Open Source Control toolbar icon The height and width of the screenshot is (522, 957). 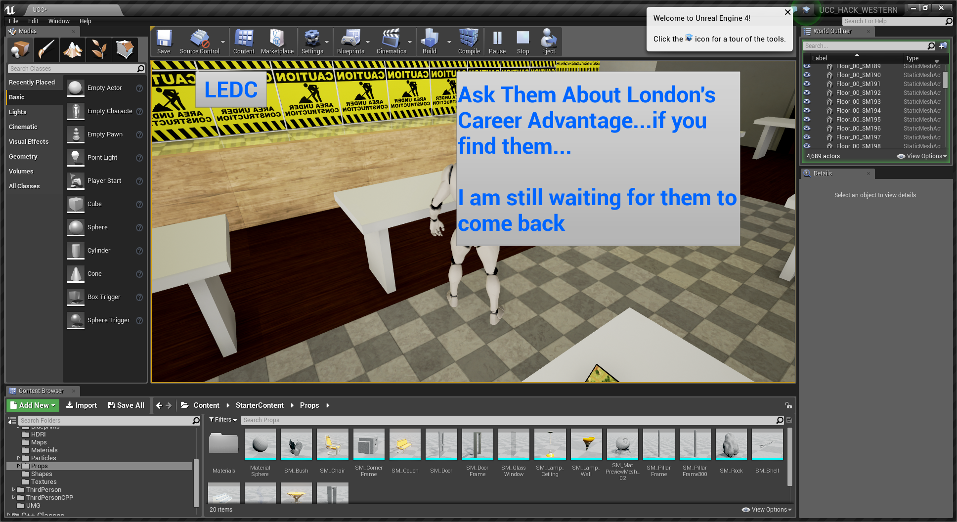tap(199, 42)
